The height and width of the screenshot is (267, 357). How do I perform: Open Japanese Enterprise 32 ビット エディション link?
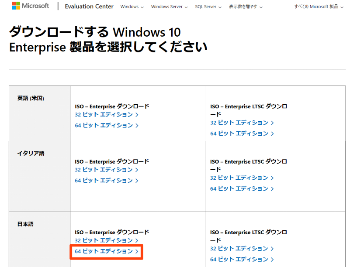point(107,240)
